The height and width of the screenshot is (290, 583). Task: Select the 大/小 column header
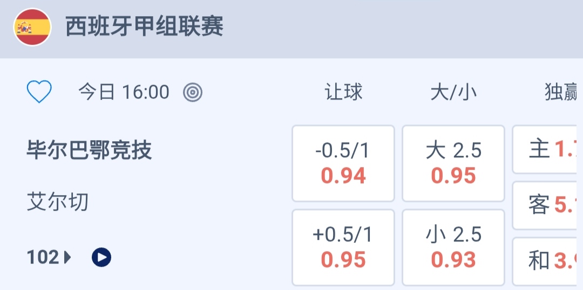(x=453, y=93)
